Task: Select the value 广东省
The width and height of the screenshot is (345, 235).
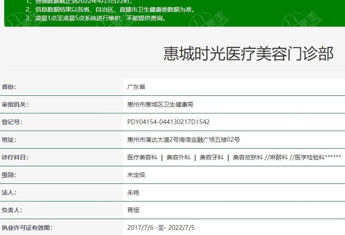Action: [136, 87]
